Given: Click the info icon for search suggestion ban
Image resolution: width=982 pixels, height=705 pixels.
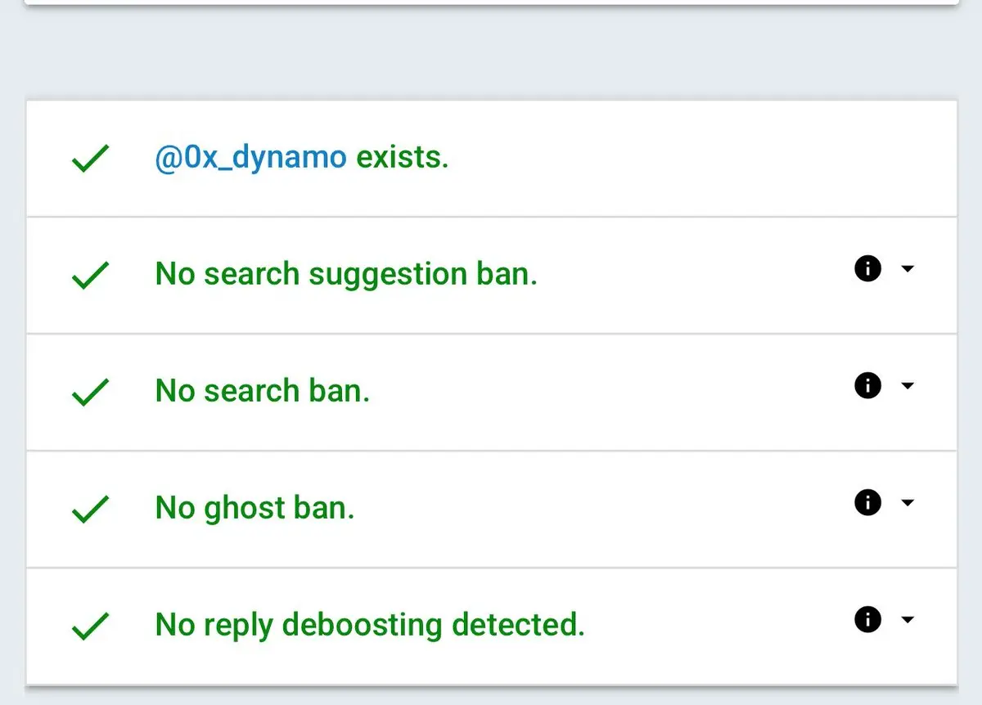Looking at the screenshot, I should tap(867, 268).
